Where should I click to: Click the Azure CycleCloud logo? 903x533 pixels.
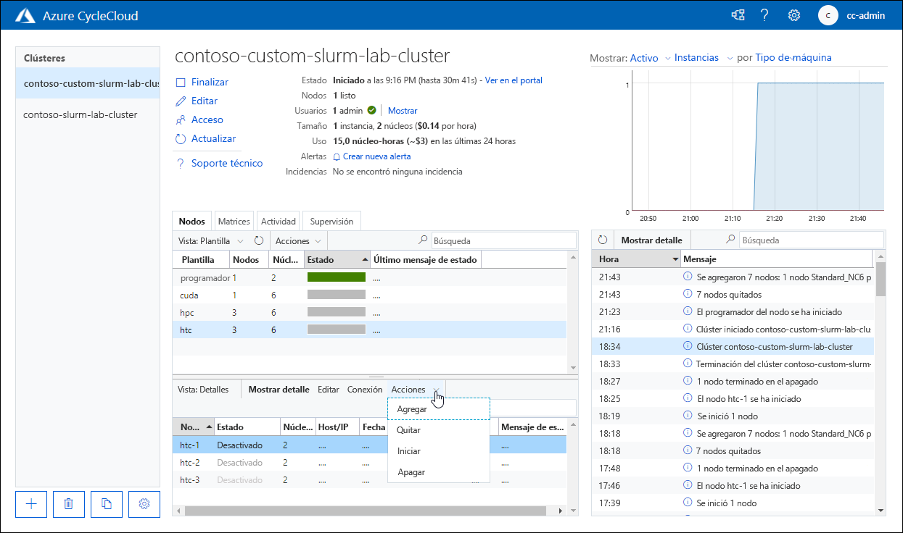click(x=25, y=14)
